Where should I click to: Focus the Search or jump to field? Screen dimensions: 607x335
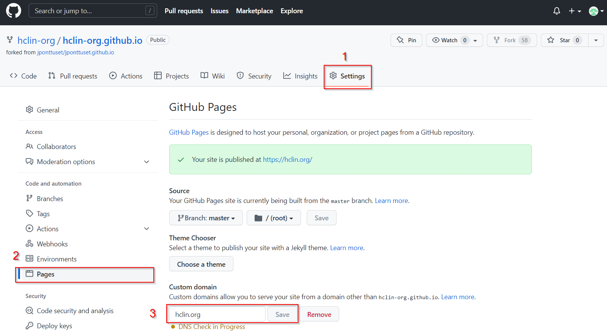[93, 11]
